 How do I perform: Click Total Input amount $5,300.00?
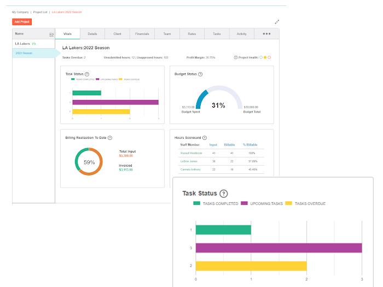pos(126,156)
